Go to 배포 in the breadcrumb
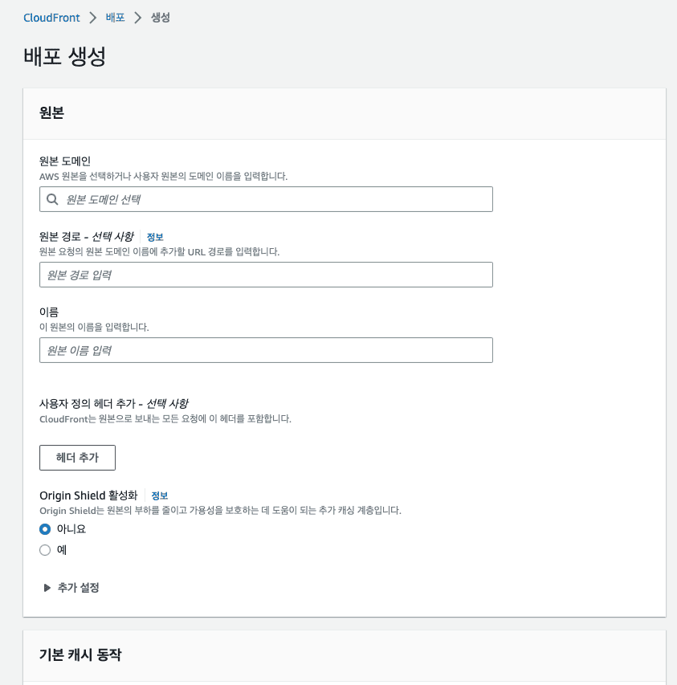The image size is (677, 685). point(116,18)
